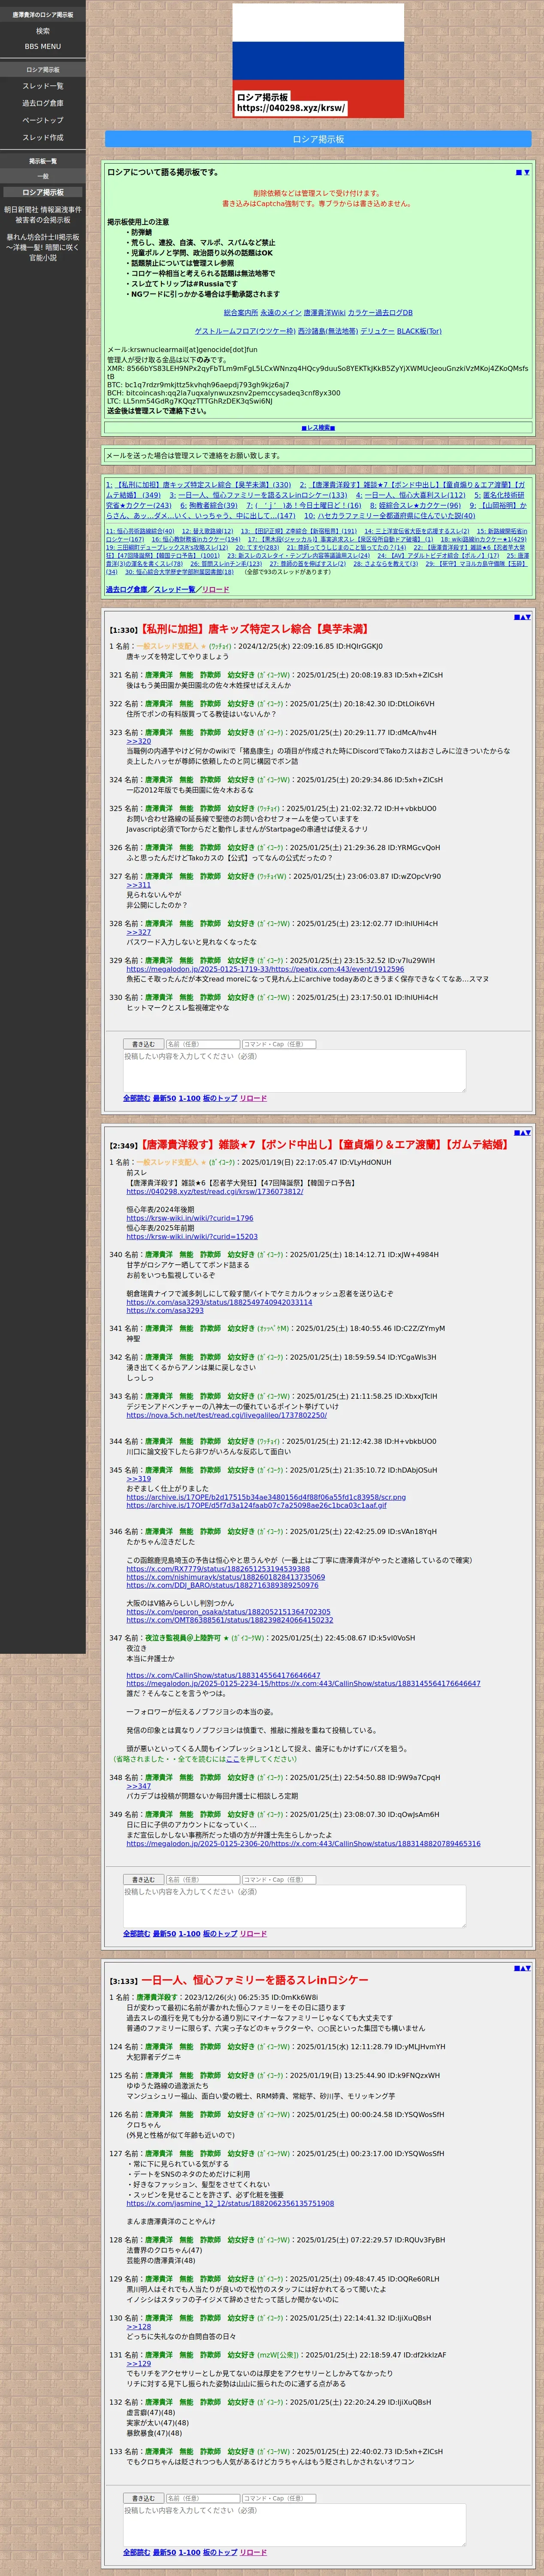Select ロシア掲示板 in the sidebar board list
The height and width of the screenshot is (2576, 544).
click(x=43, y=192)
